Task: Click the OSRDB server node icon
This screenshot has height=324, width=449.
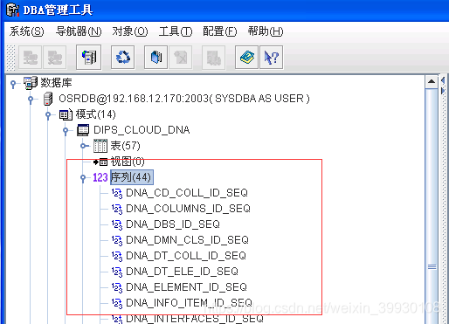Action: (48, 99)
